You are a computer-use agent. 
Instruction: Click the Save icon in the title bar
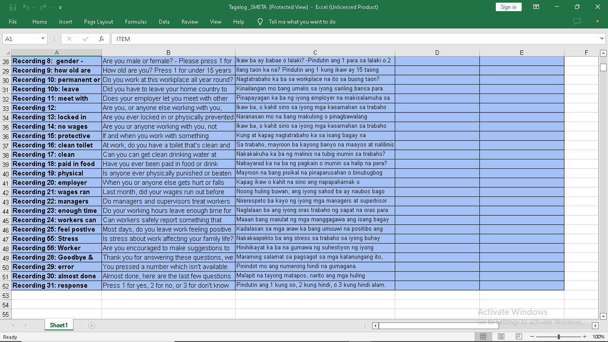pos(12,7)
